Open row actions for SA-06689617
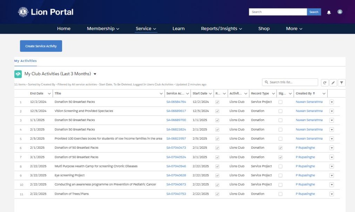This screenshot has height=212, width=355. pos(332,111)
